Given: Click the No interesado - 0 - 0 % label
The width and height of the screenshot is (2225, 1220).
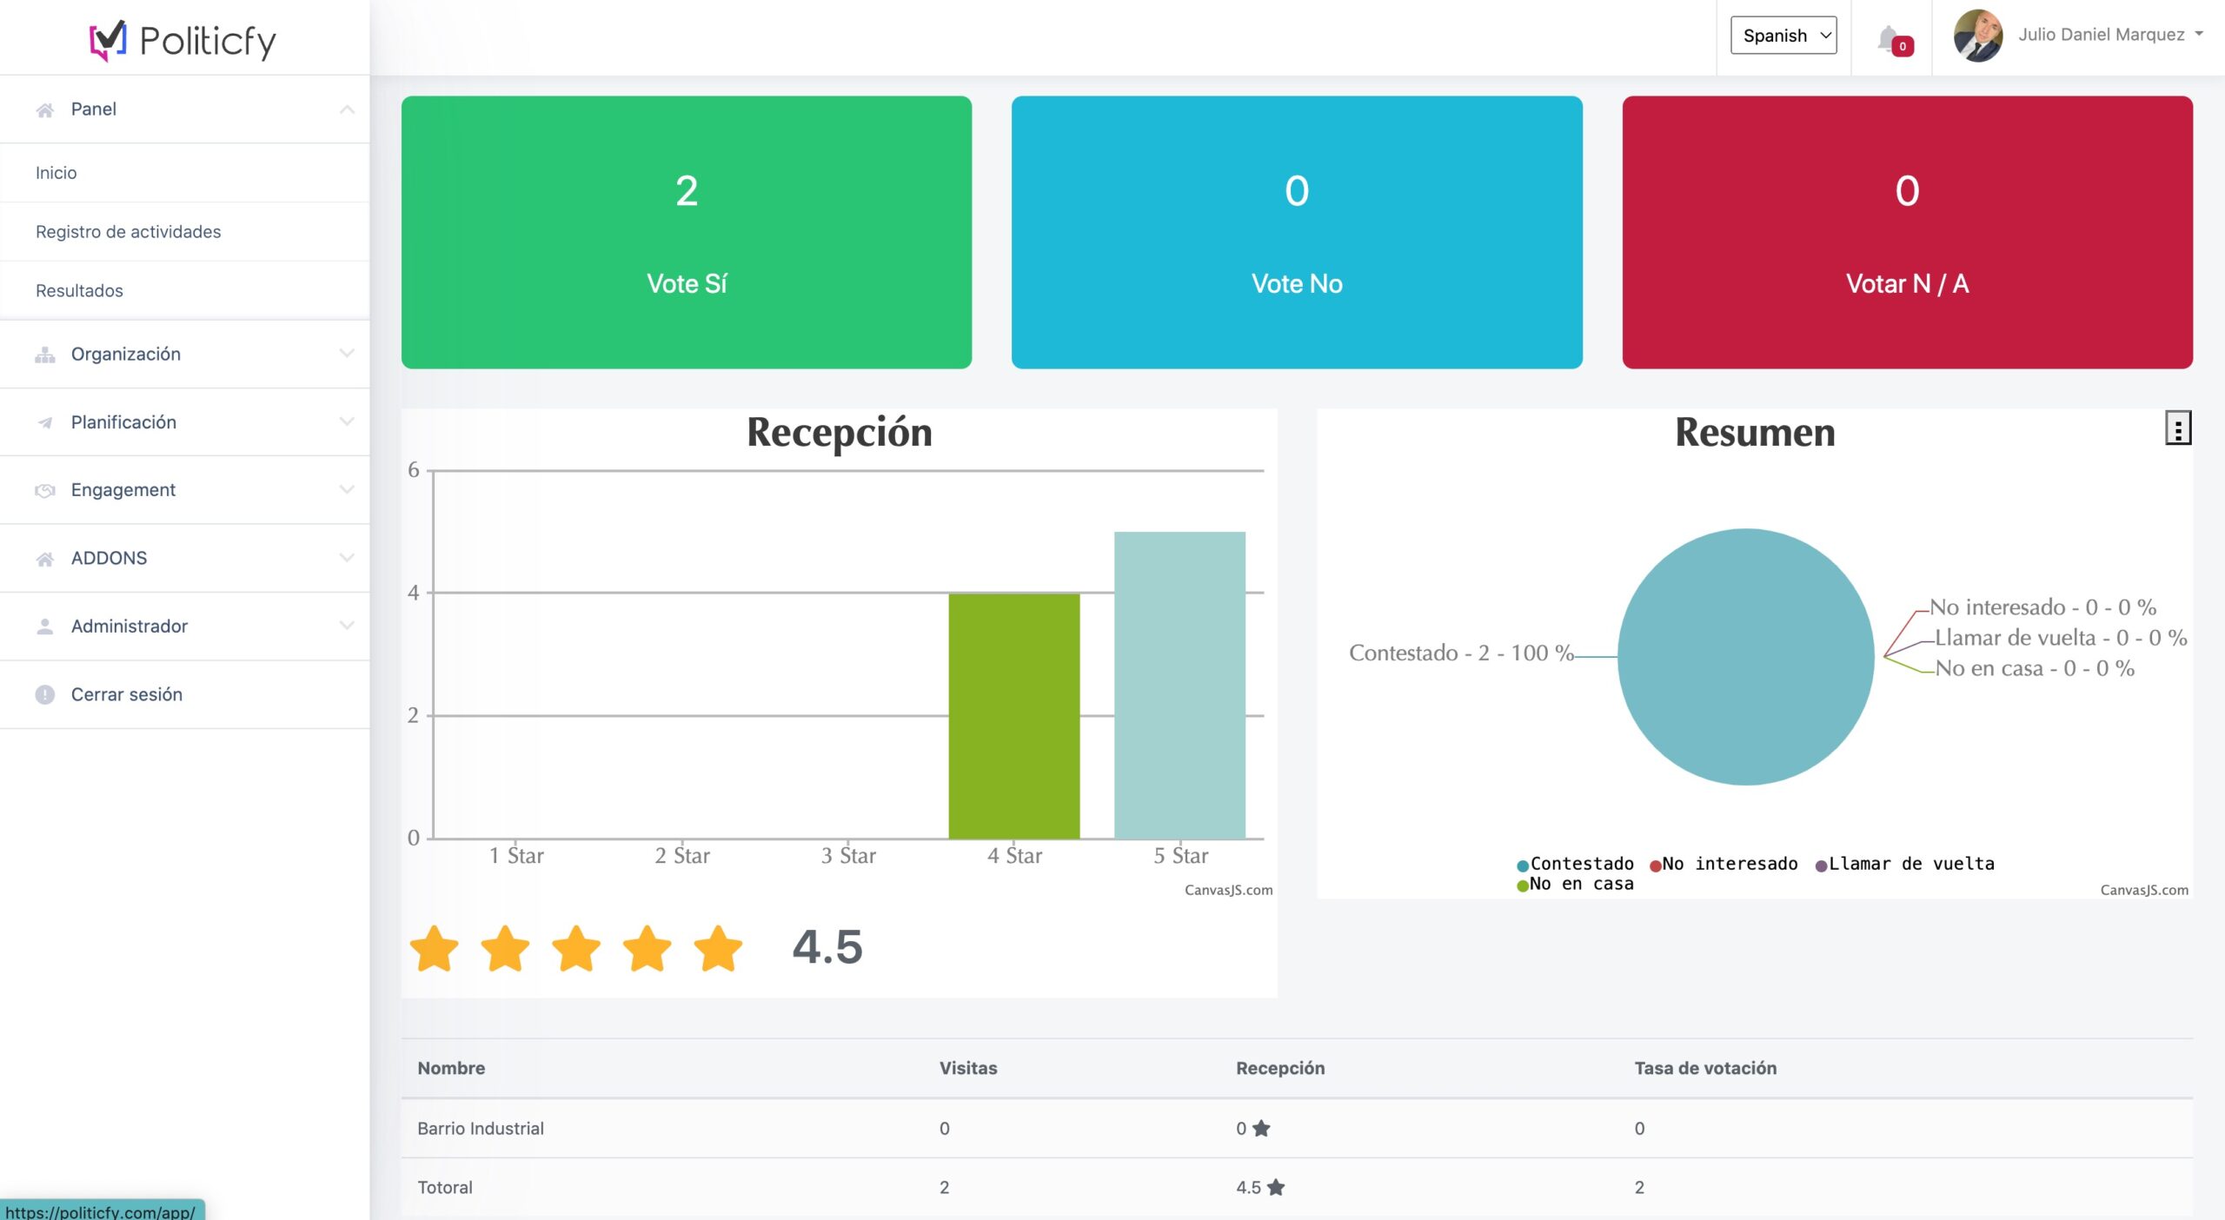Looking at the screenshot, I should tap(2043, 607).
